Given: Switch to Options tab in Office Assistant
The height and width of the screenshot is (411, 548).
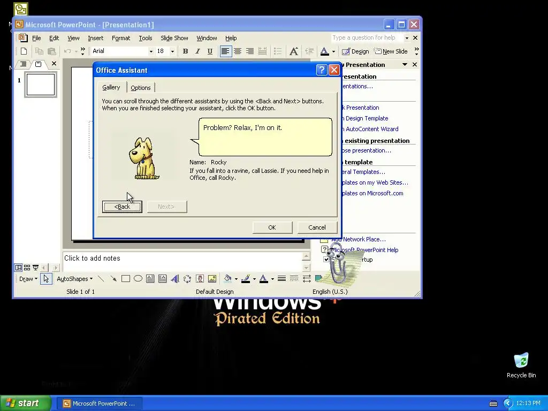Looking at the screenshot, I should (141, 88).
